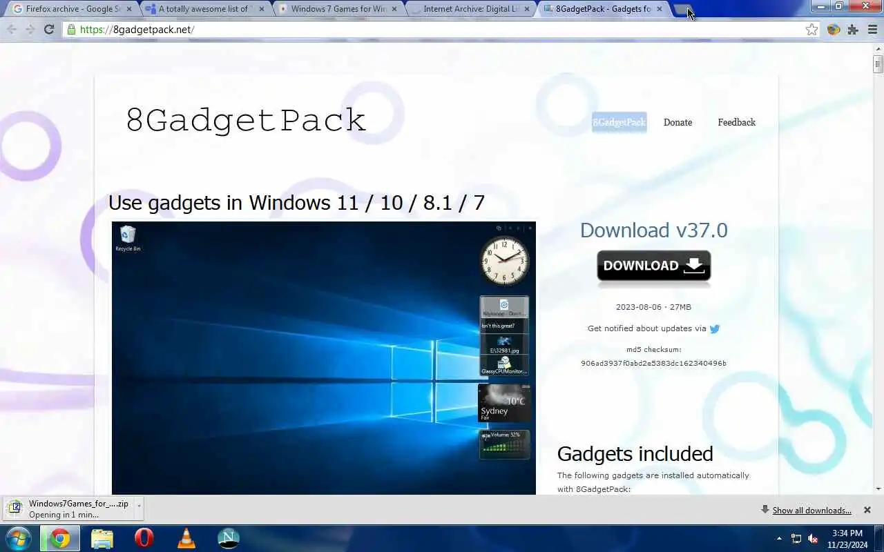Viewport: 884px width, 552px height.
Task: Go back with the browser back arrow
Action: pos(12,29)
